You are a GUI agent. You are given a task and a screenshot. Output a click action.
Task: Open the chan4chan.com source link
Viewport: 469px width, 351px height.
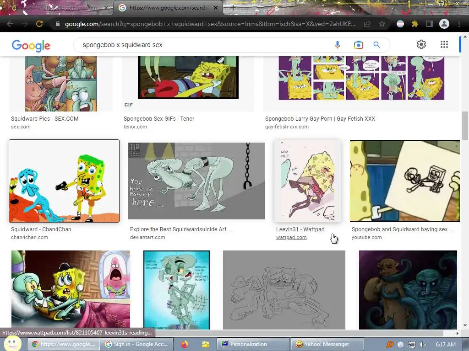(29, 237)
